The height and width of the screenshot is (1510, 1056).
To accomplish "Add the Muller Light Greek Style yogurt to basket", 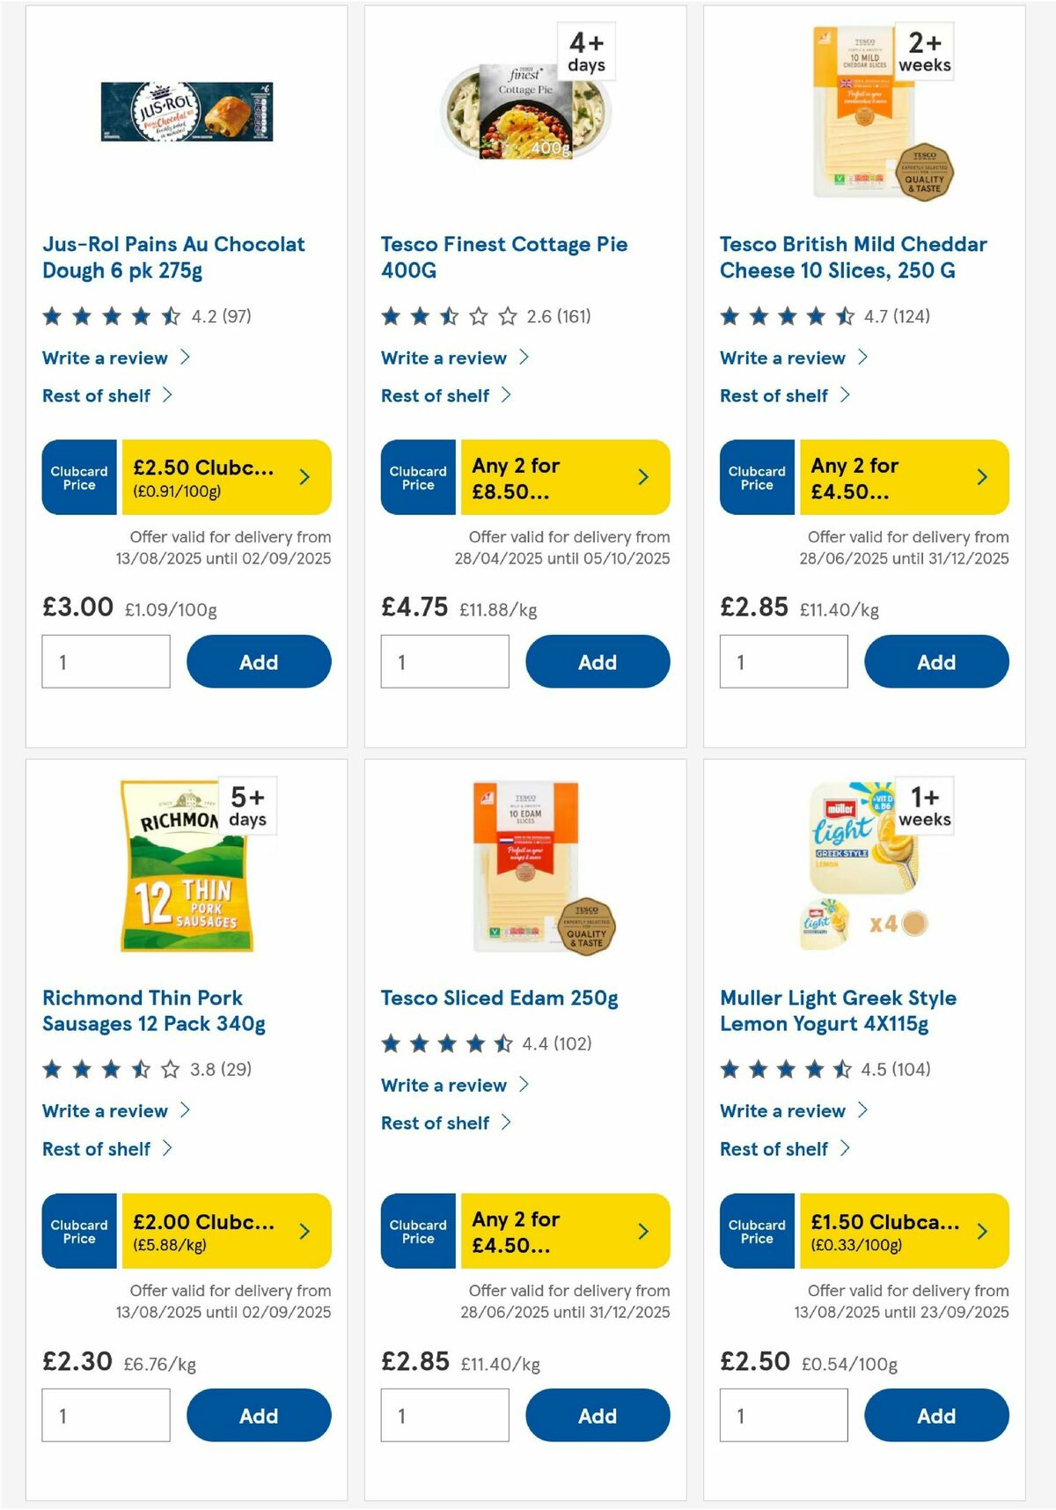I will (936, 1415).
